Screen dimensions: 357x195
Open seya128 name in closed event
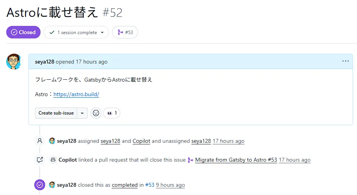click(x=66, y=185)
